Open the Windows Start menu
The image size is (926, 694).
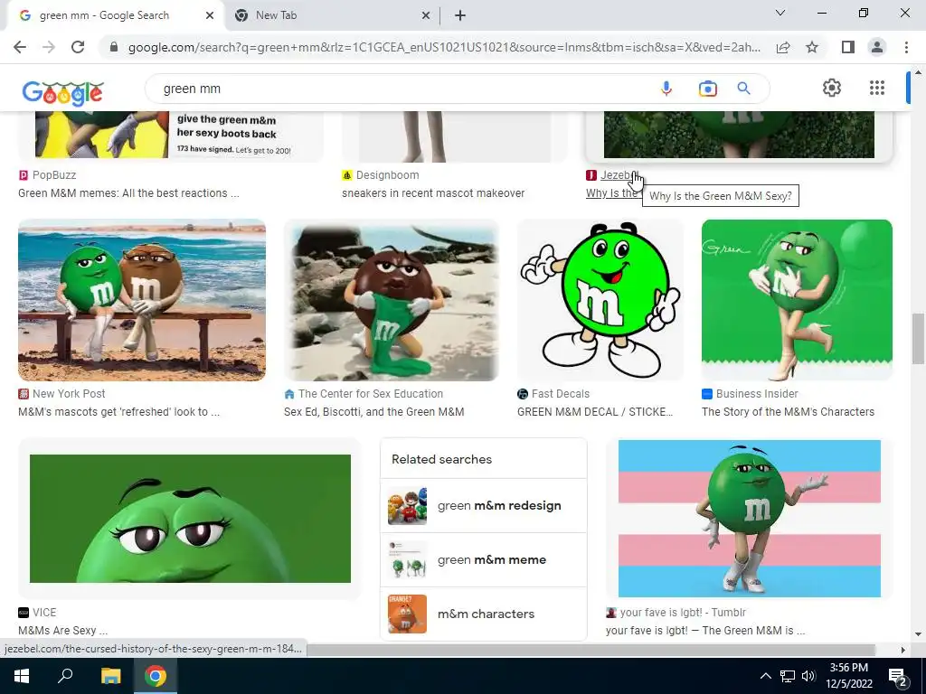22,676
